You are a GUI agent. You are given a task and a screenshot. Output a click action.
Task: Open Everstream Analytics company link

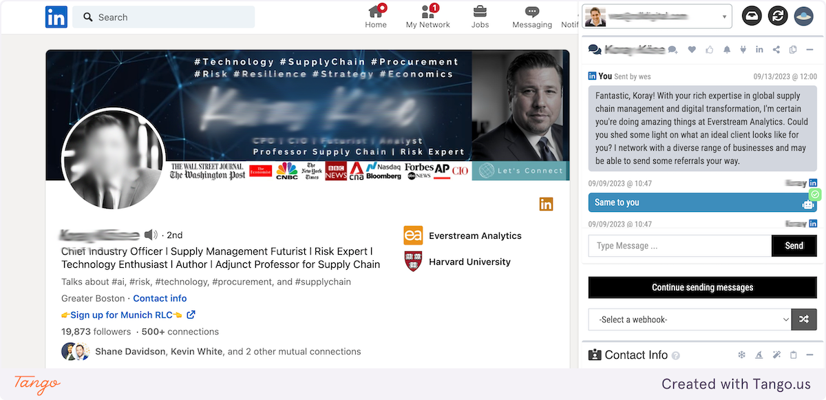click(463, 235)
